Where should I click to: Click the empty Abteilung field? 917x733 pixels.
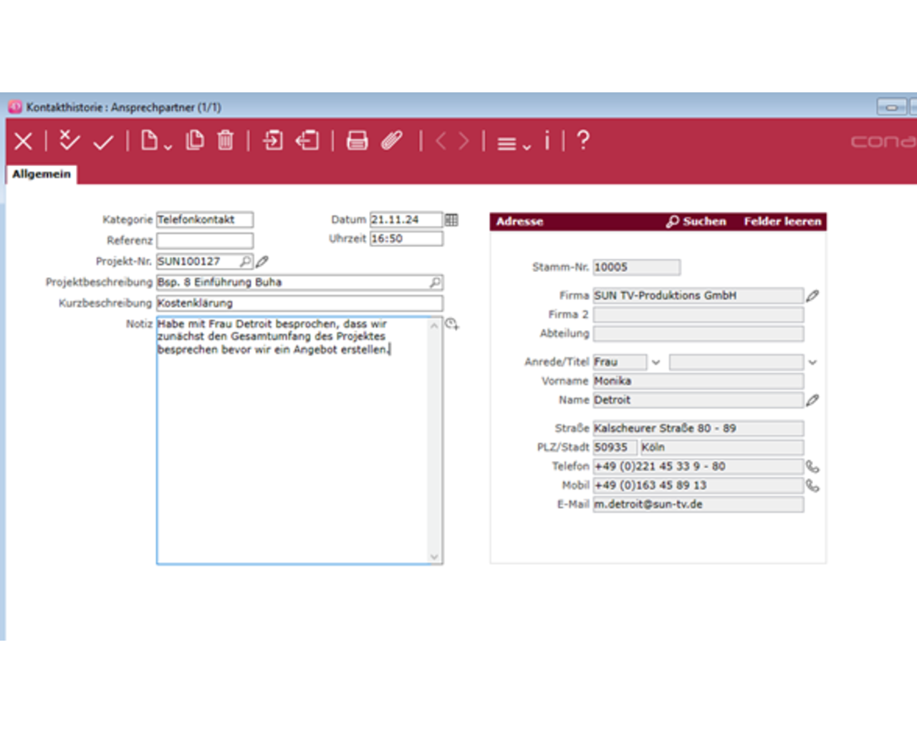[x=698, y=333]
